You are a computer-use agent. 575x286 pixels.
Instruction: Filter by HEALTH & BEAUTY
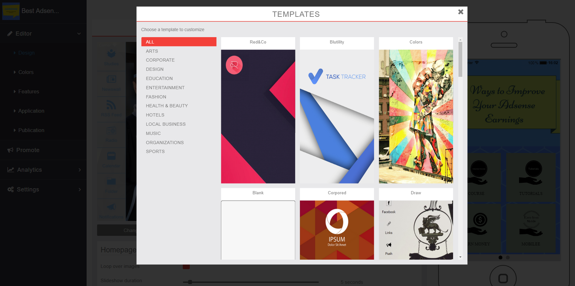(x=167, y=106)
